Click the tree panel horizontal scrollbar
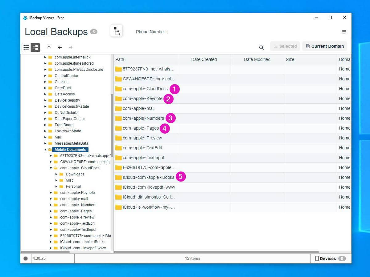 pos(45,252)
